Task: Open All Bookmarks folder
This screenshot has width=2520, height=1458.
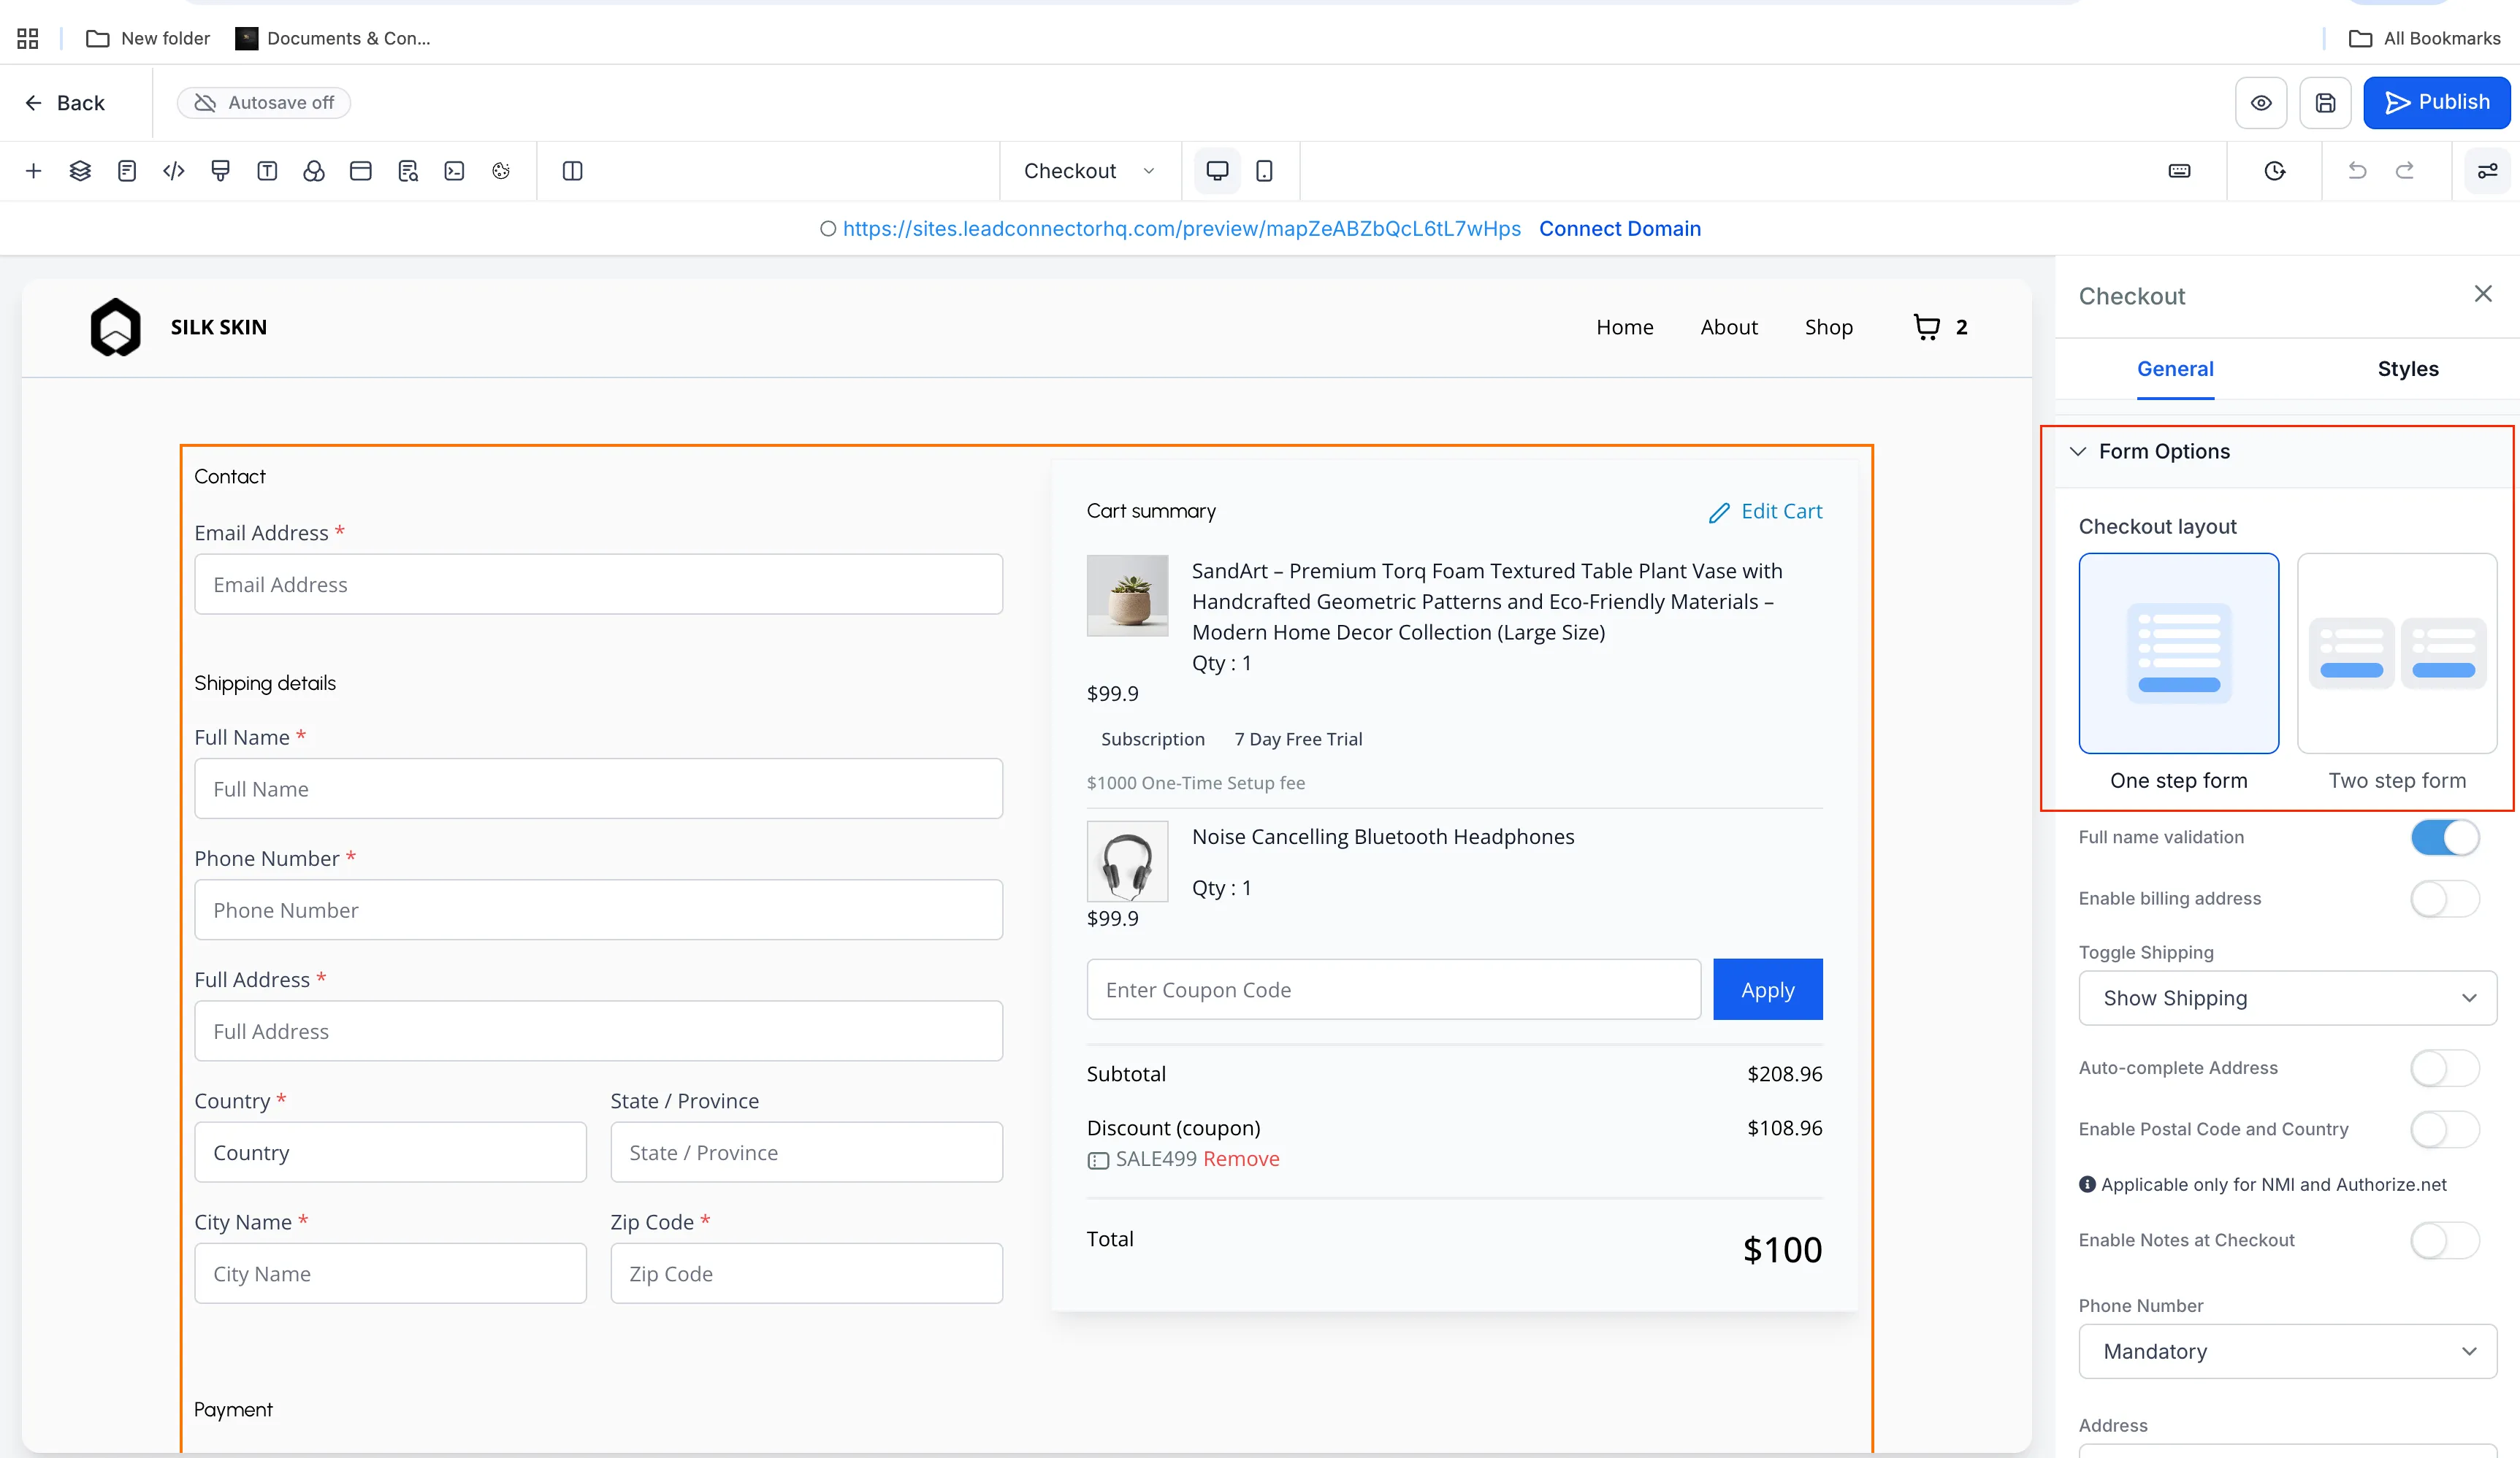Action: coord(2424,38)
